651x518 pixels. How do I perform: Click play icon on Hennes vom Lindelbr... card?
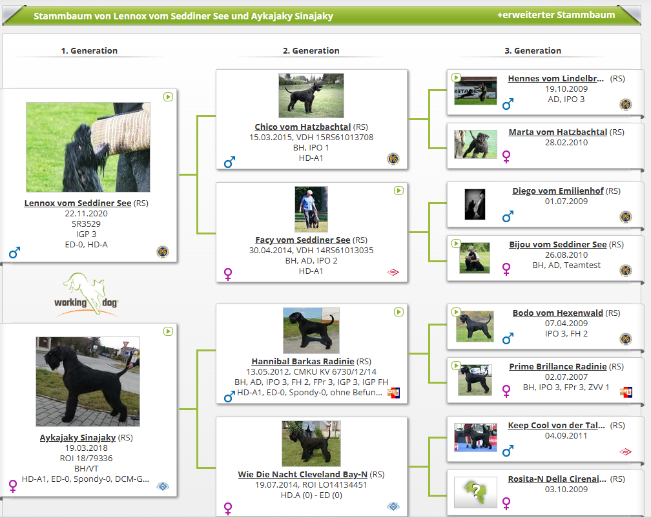456,78
